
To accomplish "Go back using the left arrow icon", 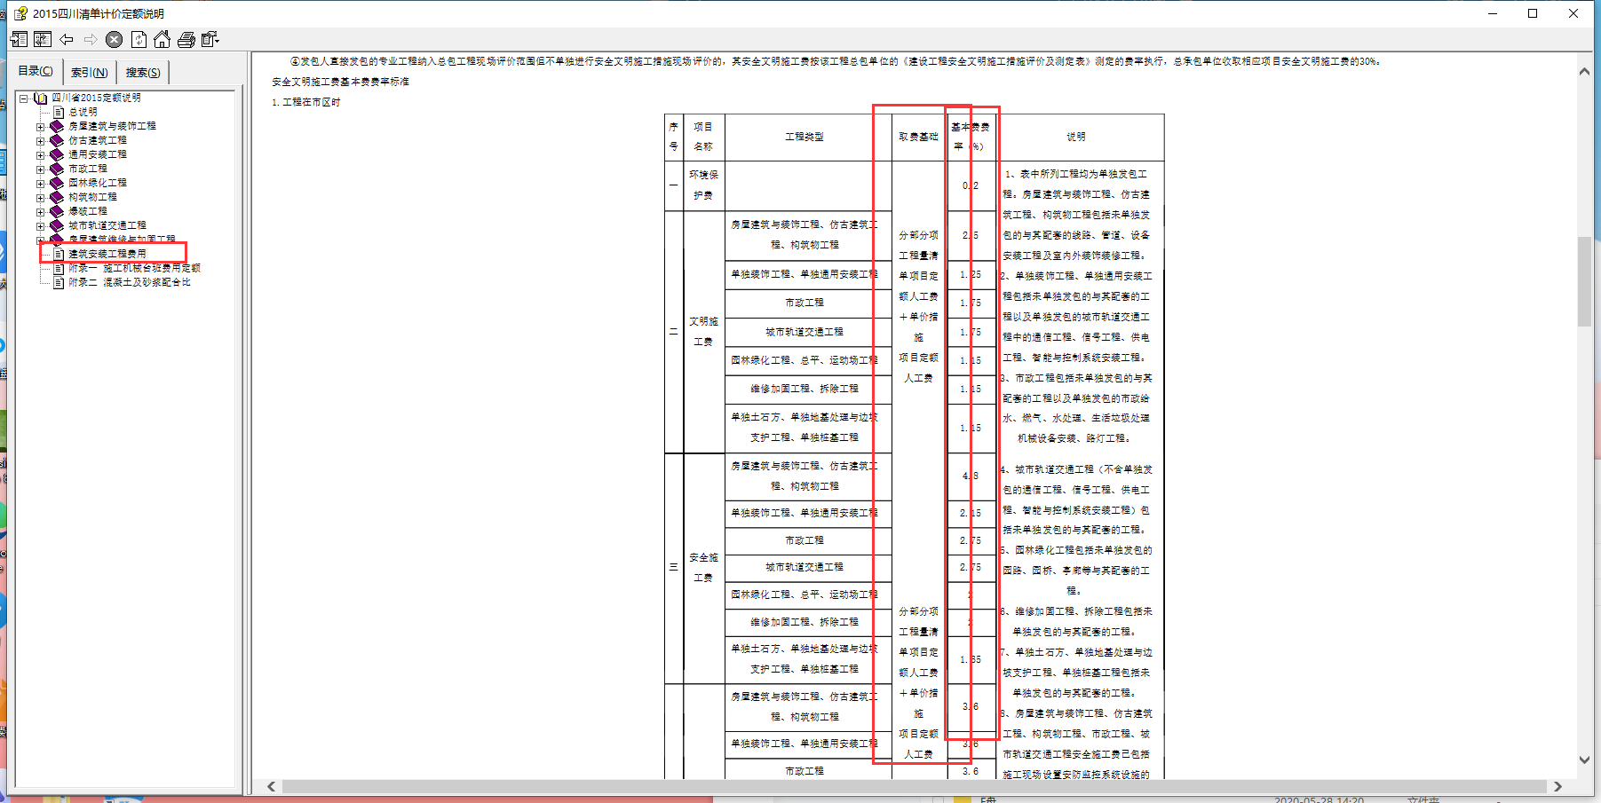I will point(67,39).
